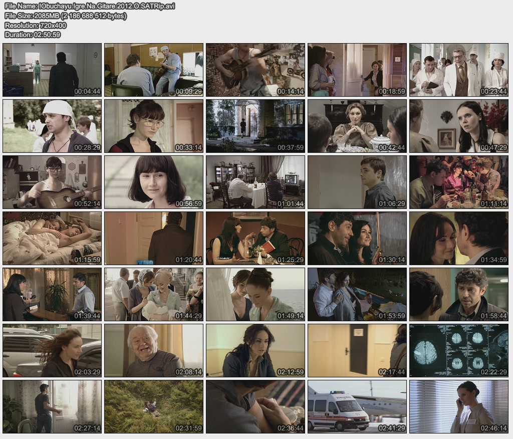Click the thumbnail marked 00:56:59
This screenshot has width=513, height=439.
point(154,182)
